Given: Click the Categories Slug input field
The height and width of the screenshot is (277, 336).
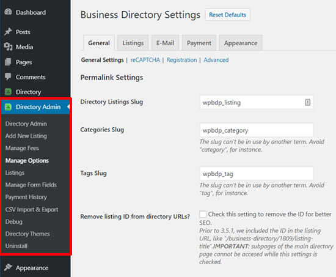Looking at the screenshot, I should tap(257, 130).
